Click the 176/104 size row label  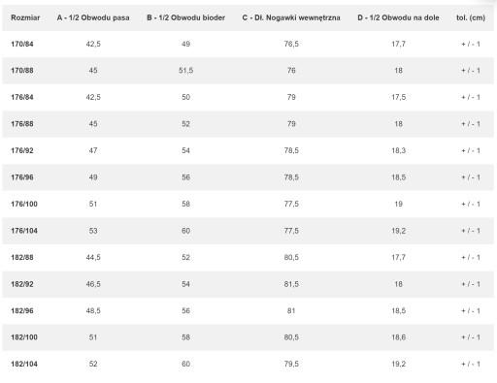pyautogui.click(x=24, y=231)
